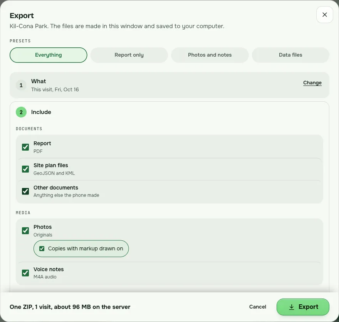
Task: Click the ZIP size summary text
Action: (x=70, y=307)
